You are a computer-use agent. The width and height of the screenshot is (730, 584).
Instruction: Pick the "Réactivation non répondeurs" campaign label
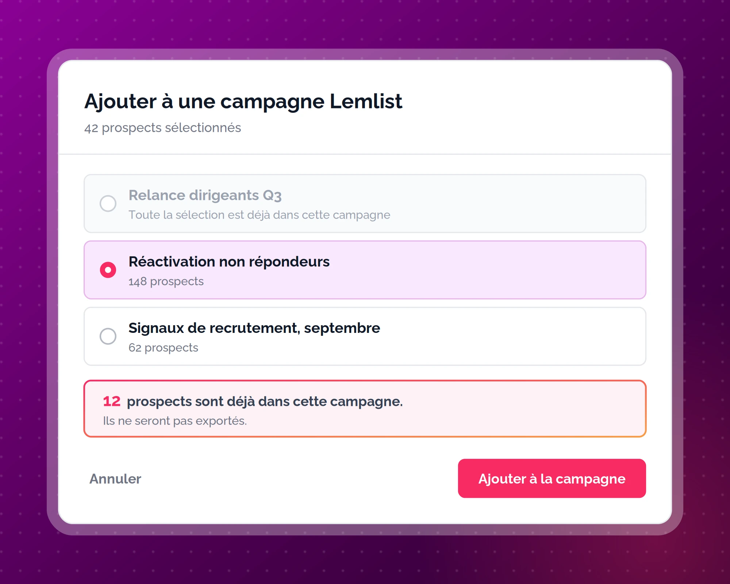click(x=229, y=262)
